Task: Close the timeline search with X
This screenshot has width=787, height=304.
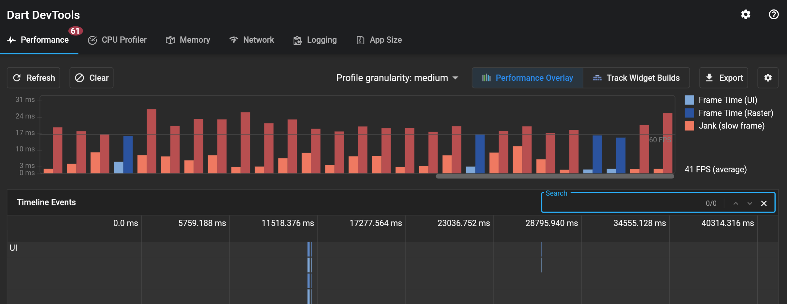Action: point(764,203)
